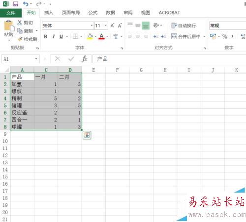Click Decrease Indent icon
The image size is (246, 222).
(x=156, y=36)
